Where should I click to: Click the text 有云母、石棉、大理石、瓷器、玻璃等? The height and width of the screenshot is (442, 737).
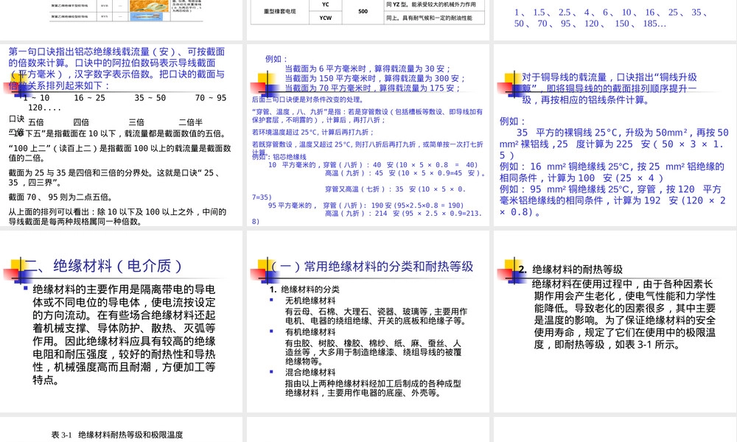[x=376, y=316]
